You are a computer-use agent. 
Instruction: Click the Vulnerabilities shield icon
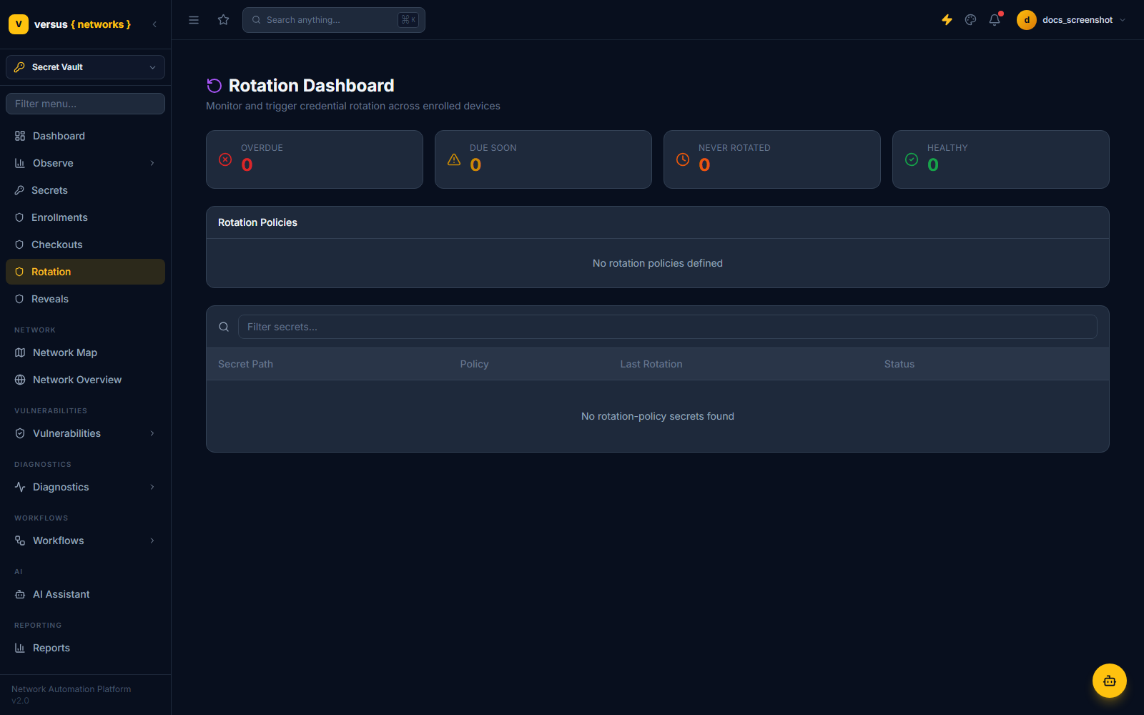point(20,433)
